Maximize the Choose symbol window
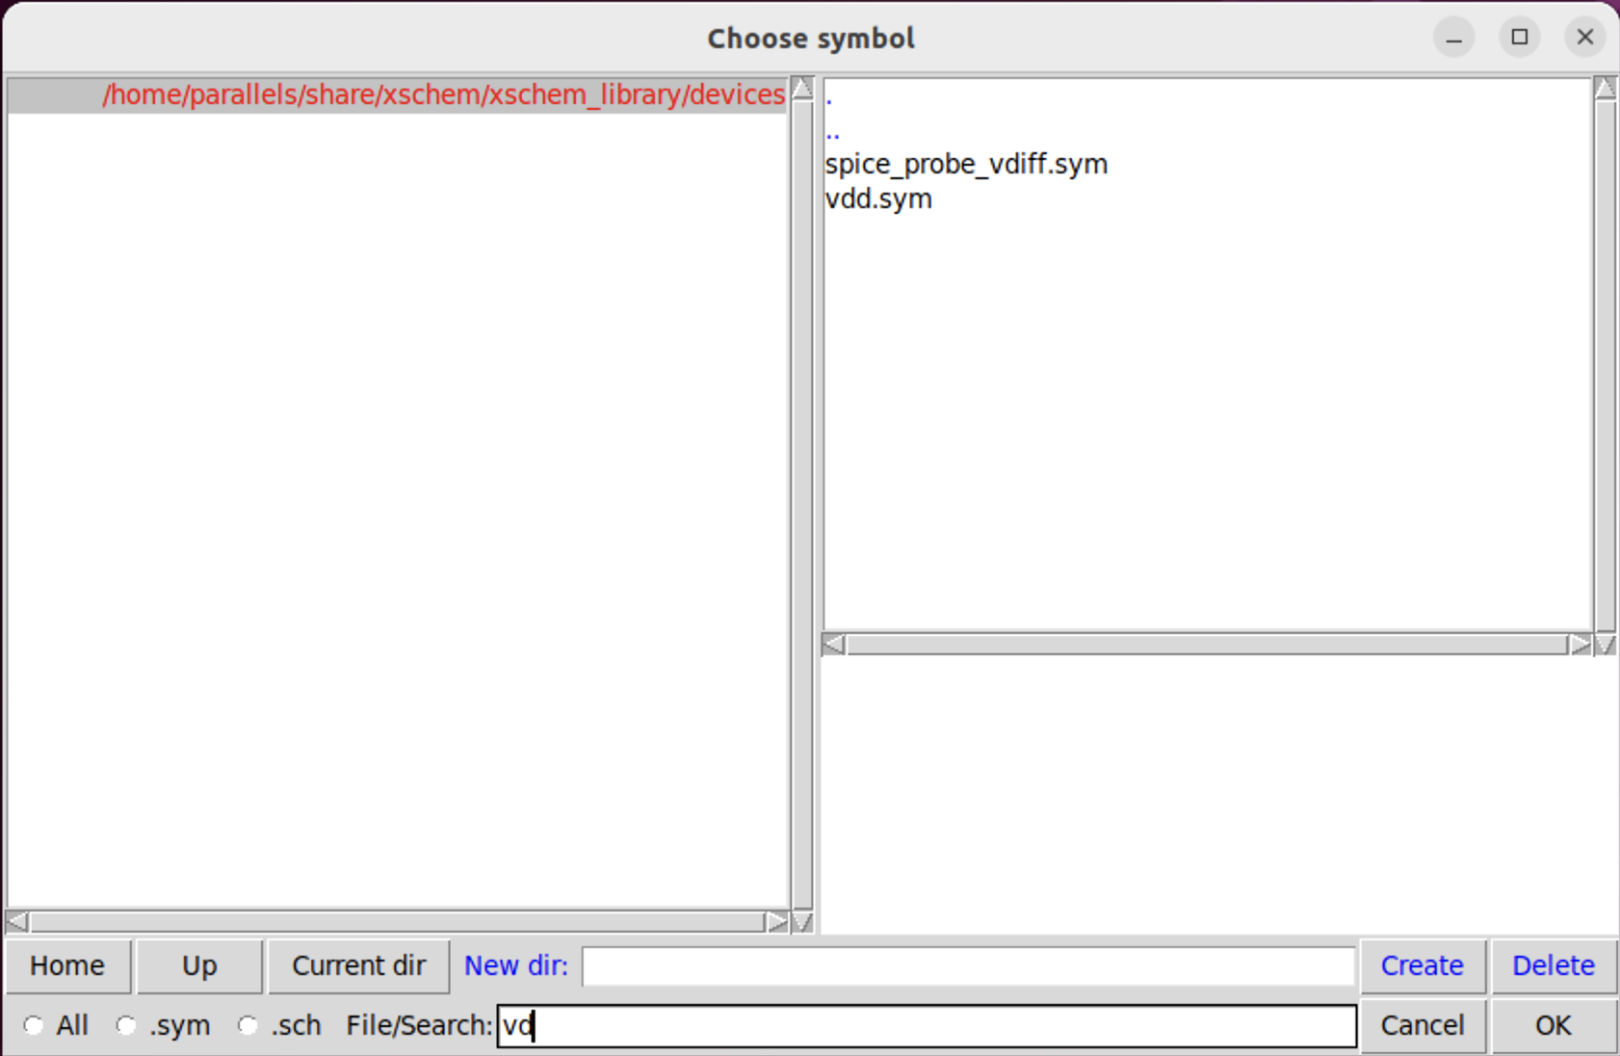1620x1056 pixels. [x=1520, y=38]
